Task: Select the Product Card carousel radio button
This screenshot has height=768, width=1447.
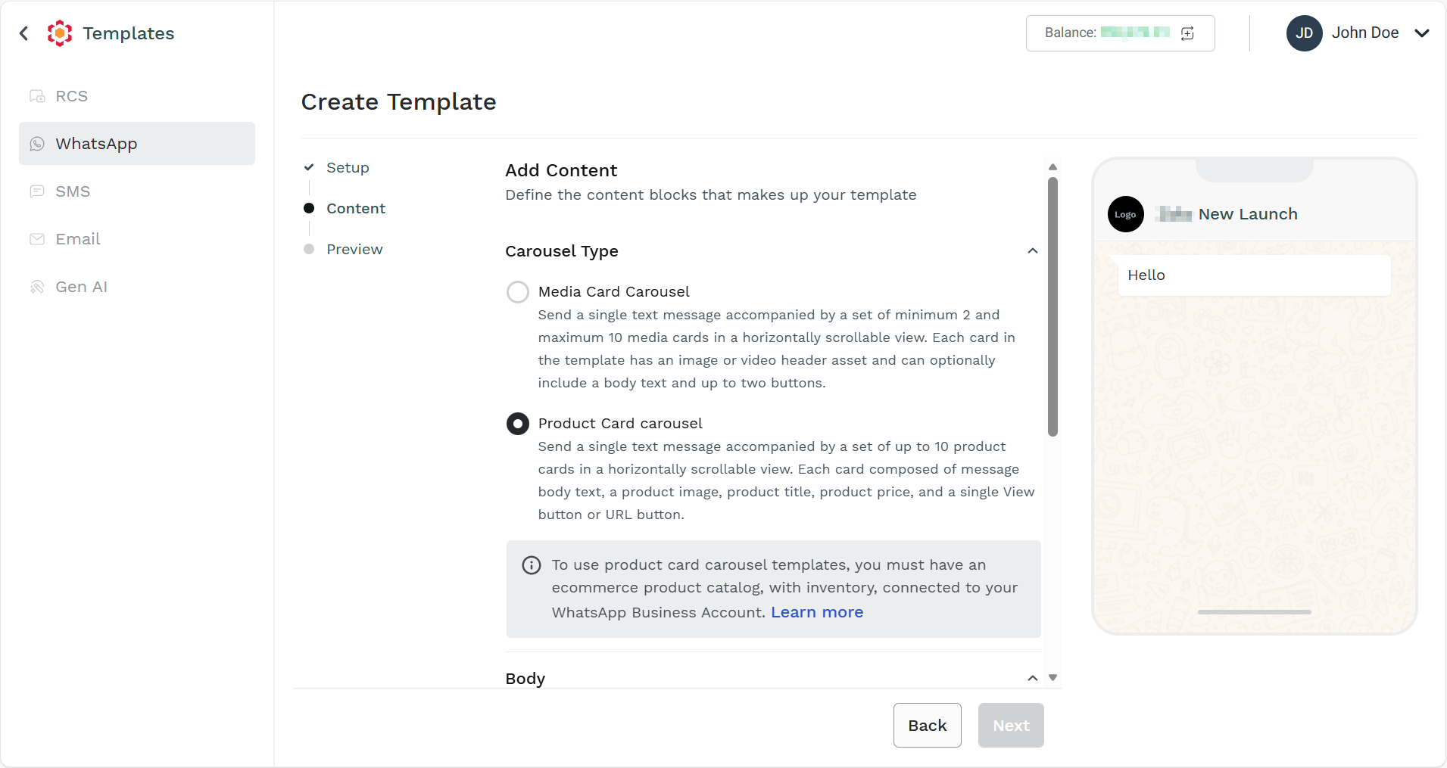Action: coord(518,424)
